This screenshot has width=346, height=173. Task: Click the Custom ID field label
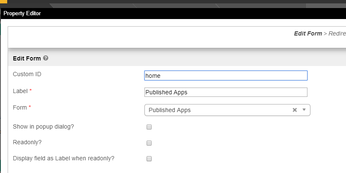point(27,74)
